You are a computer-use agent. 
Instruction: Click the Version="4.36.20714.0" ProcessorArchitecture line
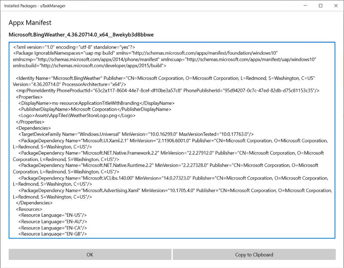[69, 84]
